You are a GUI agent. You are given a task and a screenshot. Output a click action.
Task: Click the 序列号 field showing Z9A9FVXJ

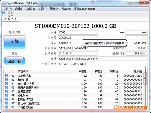(x=77, y=38)
